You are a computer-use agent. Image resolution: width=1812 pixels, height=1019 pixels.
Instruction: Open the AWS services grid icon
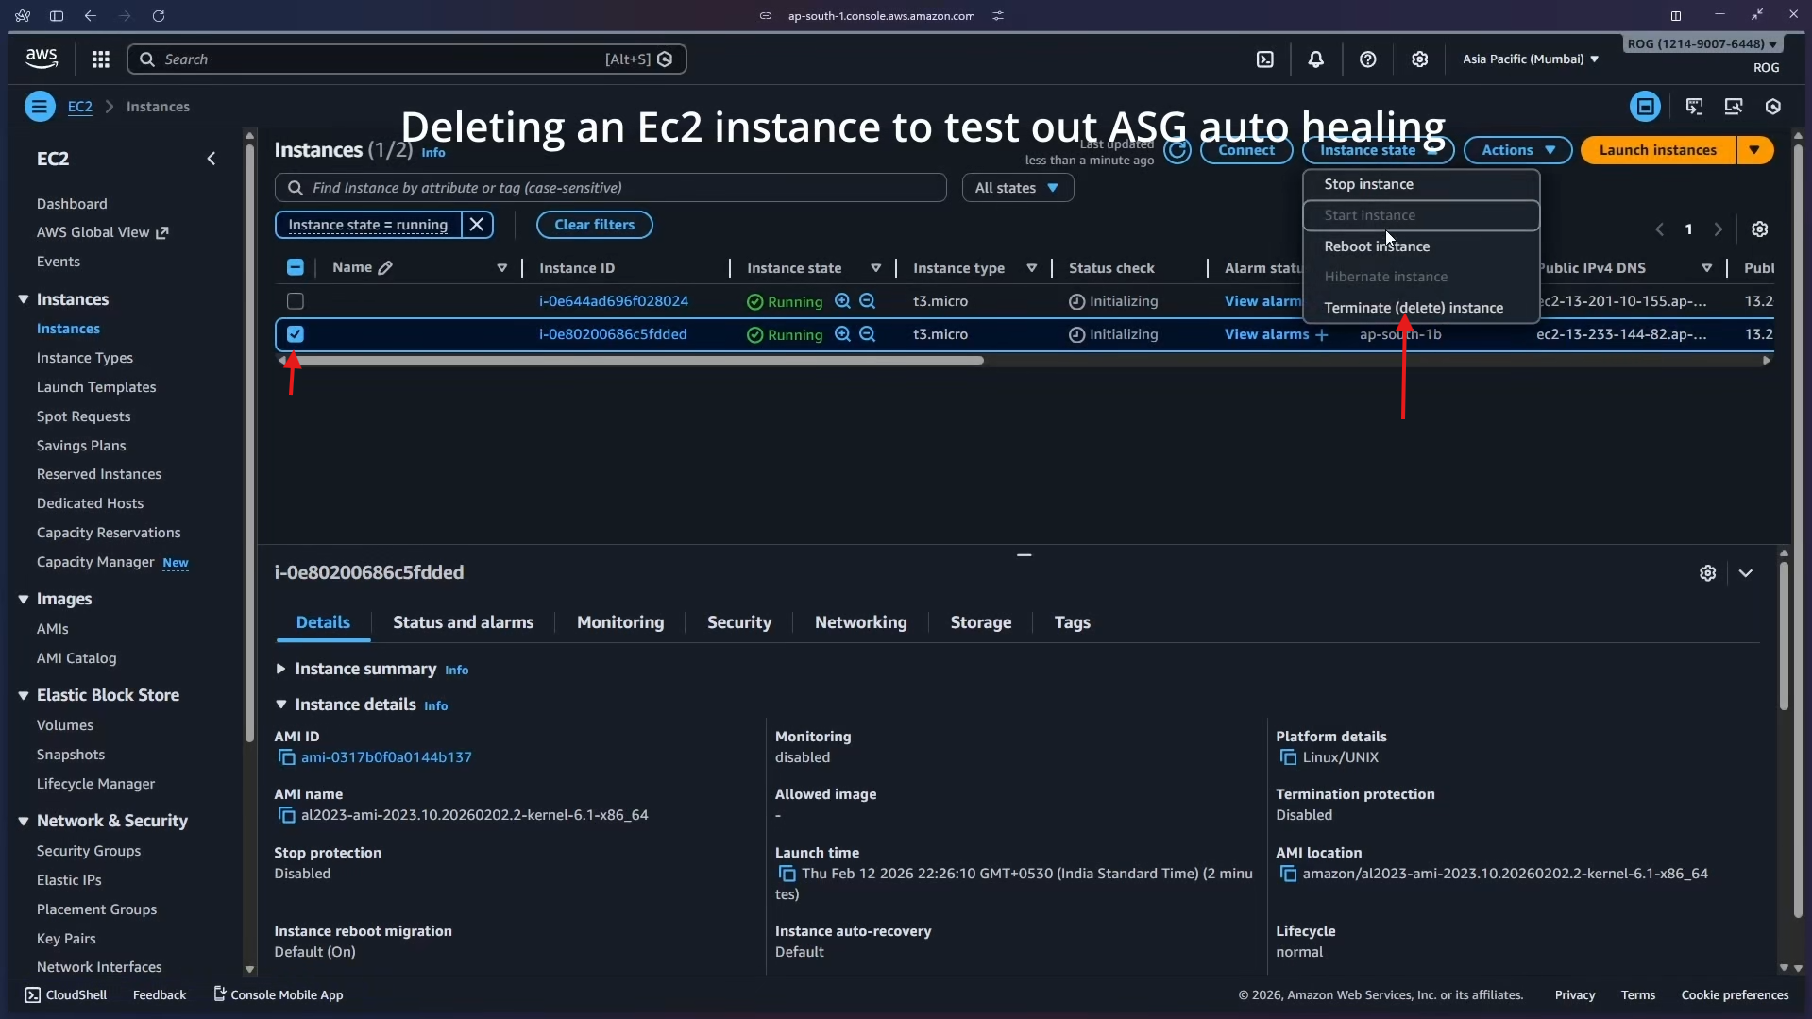[x=100, y=59]
